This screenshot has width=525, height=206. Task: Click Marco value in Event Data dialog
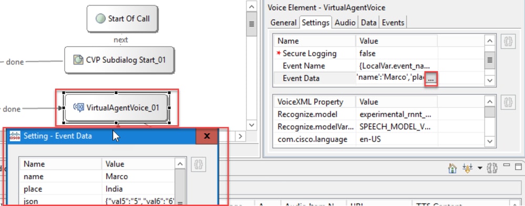pos(117,176)
